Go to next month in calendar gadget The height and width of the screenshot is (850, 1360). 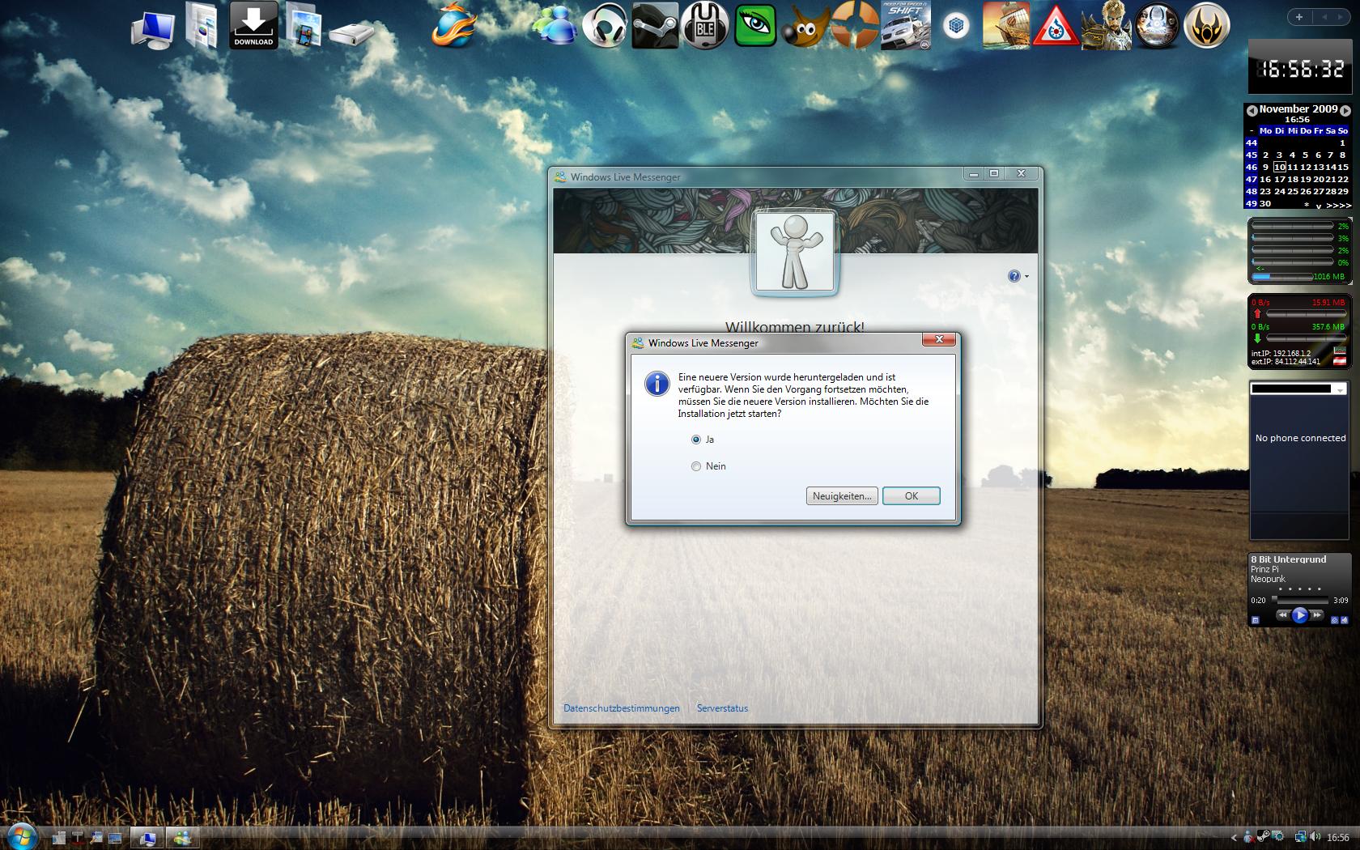click(x=1345, y=110)
